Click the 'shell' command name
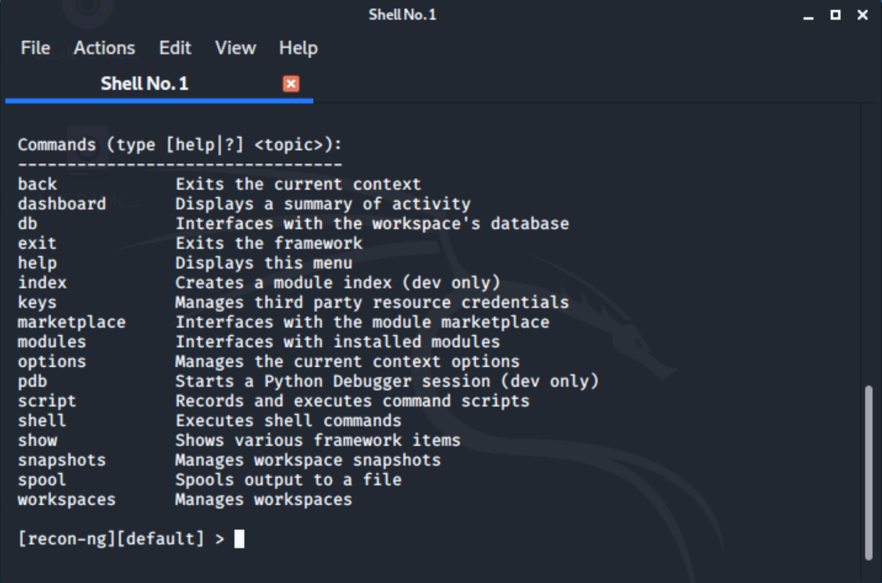 click(42, 420)
